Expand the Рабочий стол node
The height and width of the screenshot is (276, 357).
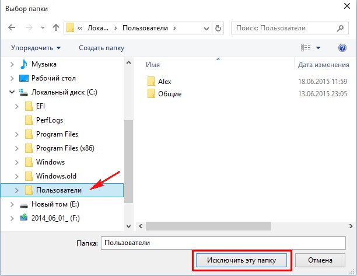point(12,78)
